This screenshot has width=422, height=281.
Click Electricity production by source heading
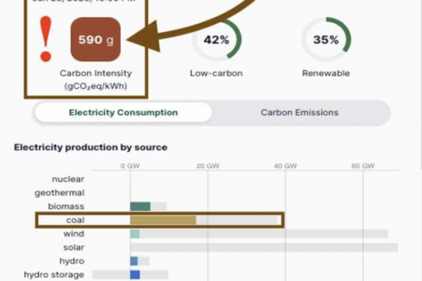click(91, 148)
